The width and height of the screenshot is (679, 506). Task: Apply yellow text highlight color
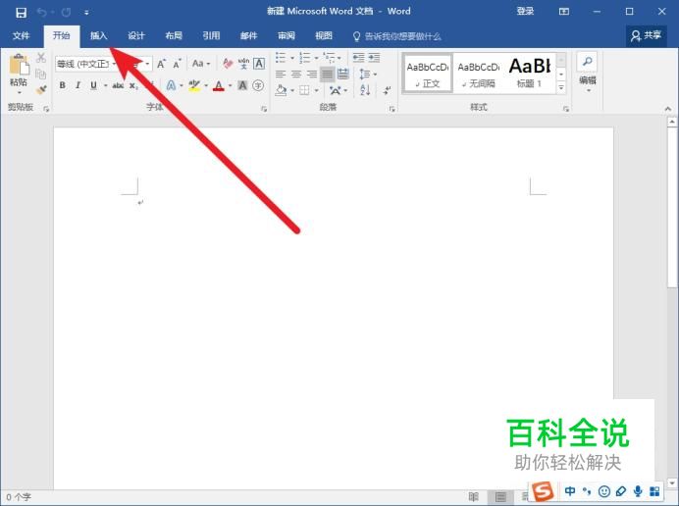point(195,85)
